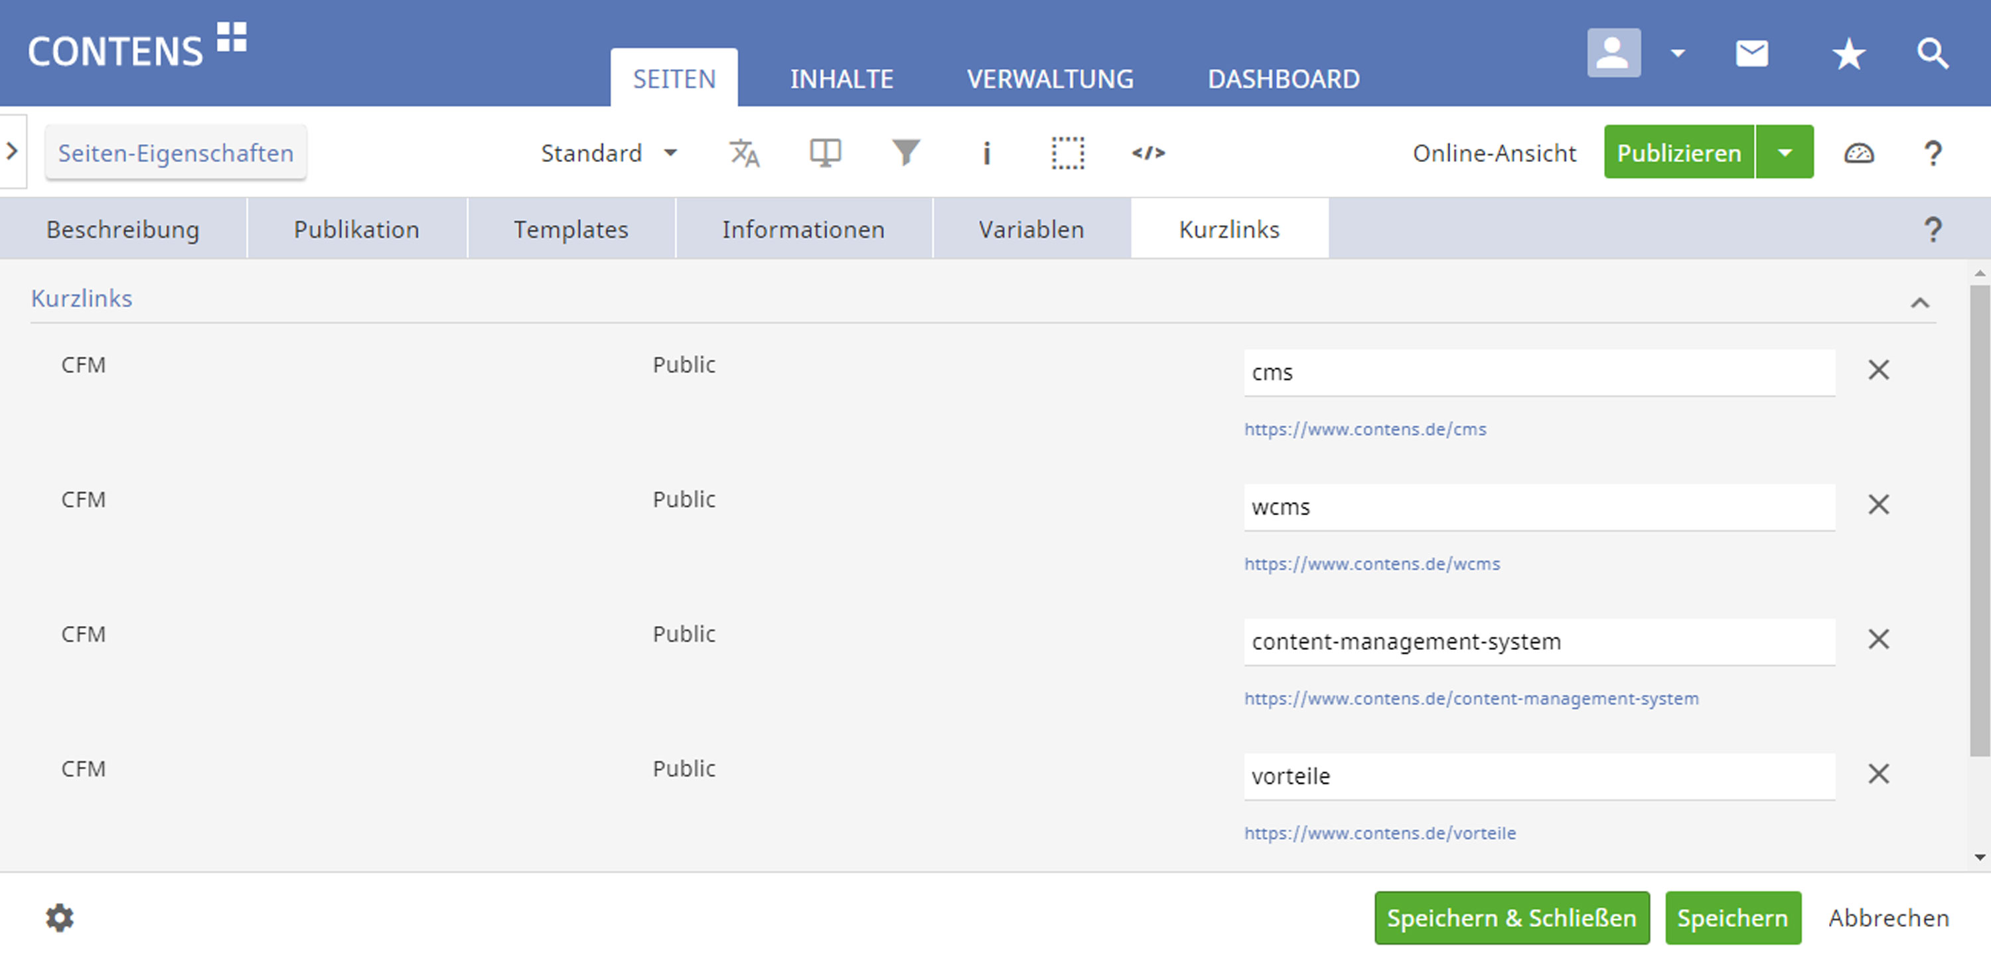Open the source code view icon
Viewport: 1991px width, 956px height.
1149,153
